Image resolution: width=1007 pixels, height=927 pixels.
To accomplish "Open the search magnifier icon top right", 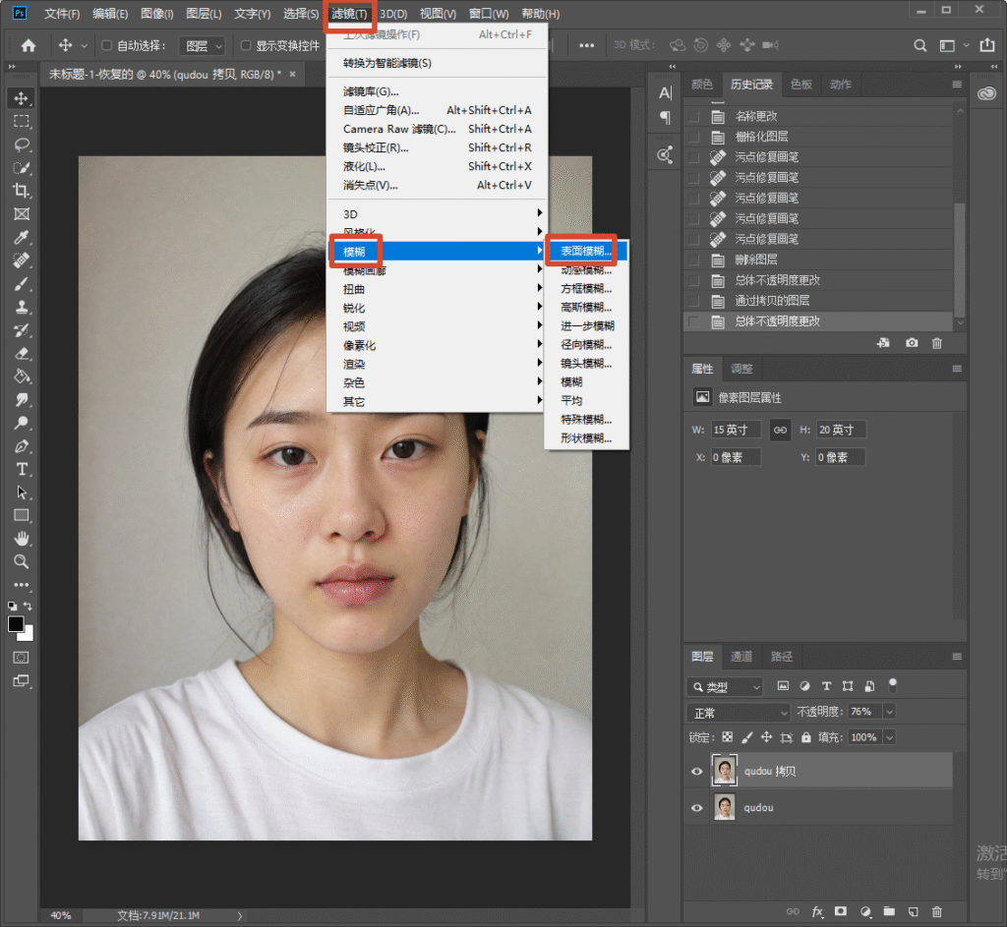I will (x=919, y=45).
